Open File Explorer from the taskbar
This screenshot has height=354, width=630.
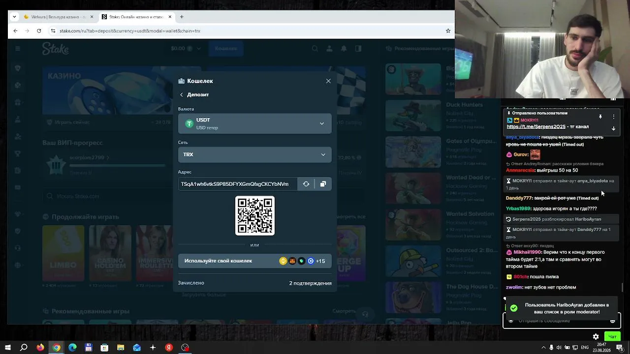point(121,348)
